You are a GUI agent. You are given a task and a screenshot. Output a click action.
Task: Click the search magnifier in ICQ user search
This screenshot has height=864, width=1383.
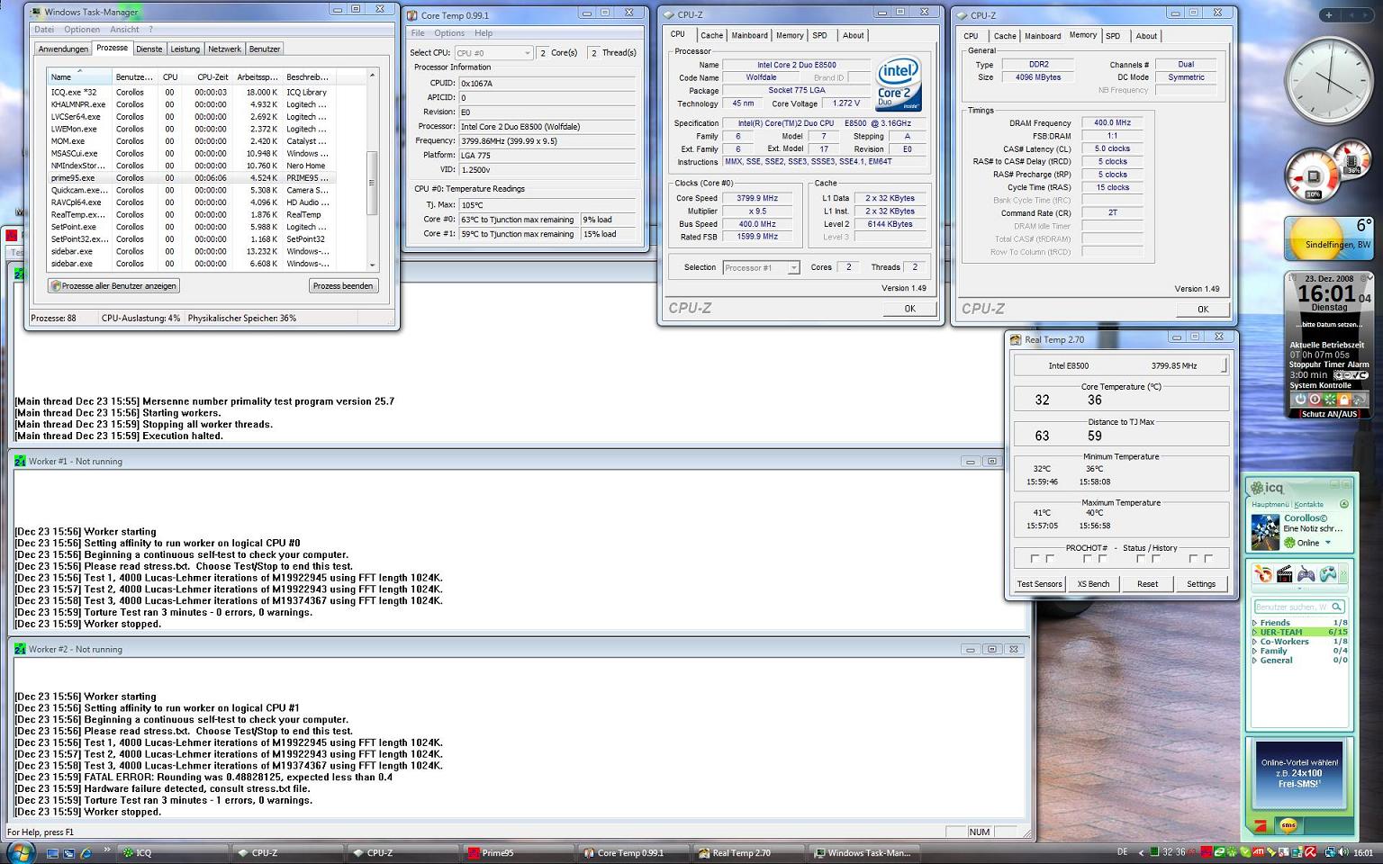click(1337, 607)
